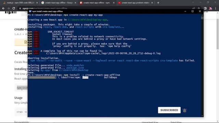
Task: Click highlighted 'sill' text in terminal
Action: pos(85,78)
